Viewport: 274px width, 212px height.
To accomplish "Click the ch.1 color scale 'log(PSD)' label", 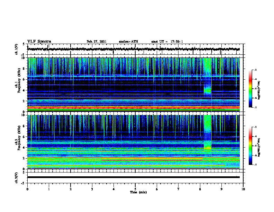I will coord(259,90).
